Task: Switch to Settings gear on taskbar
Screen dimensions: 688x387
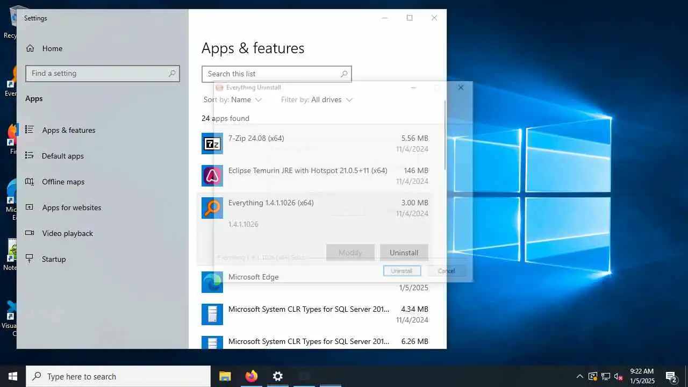Action: [x=277, y=376]
